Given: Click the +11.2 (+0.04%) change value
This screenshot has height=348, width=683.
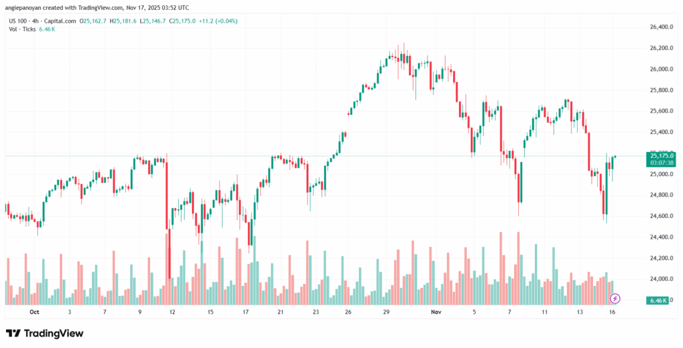Looking at the screenshot, I should point(217,21).
